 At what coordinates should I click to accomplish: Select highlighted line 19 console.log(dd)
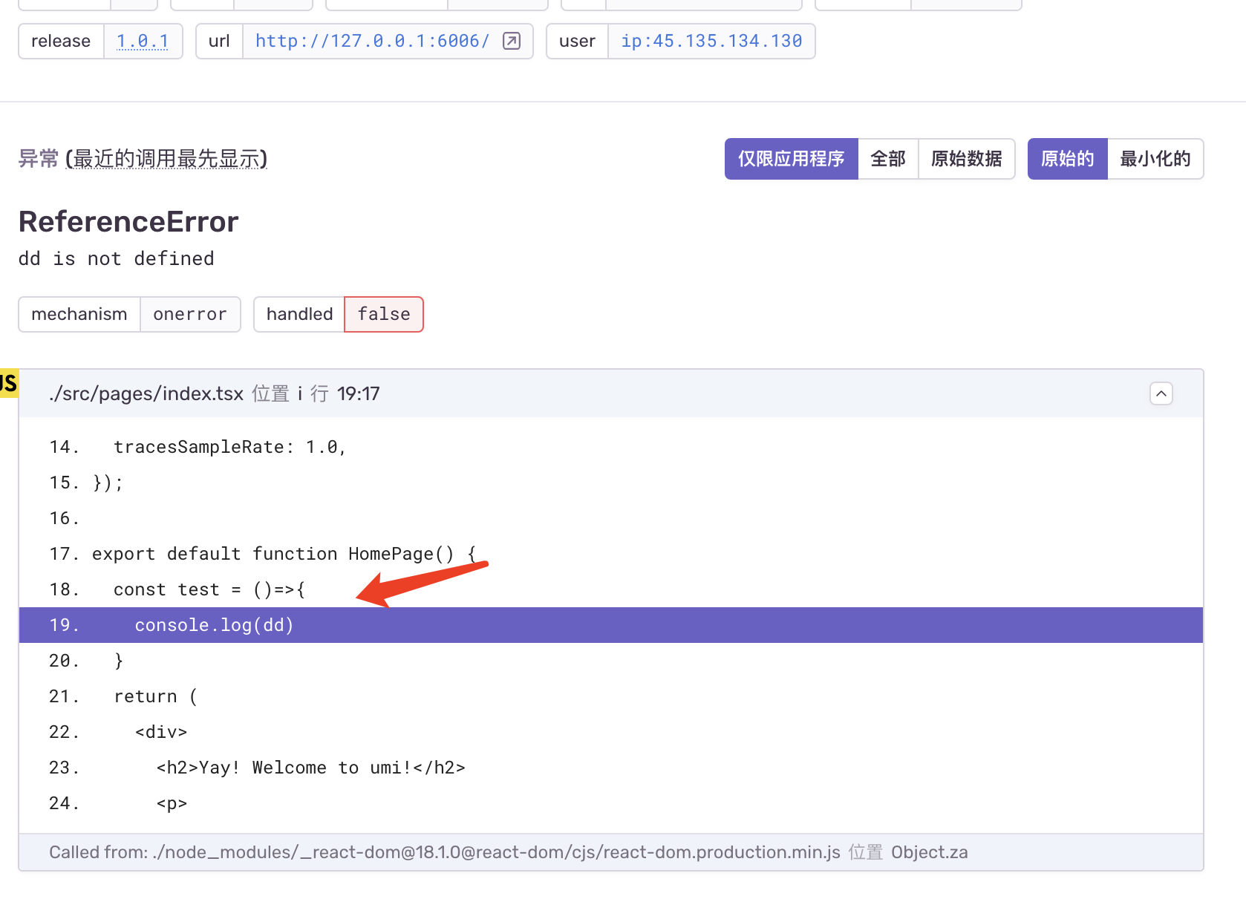[611, 625]
